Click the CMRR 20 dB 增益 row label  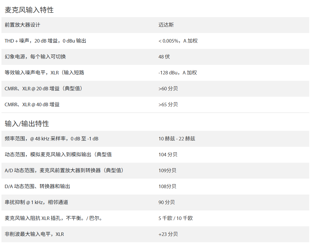coord(43,89)
